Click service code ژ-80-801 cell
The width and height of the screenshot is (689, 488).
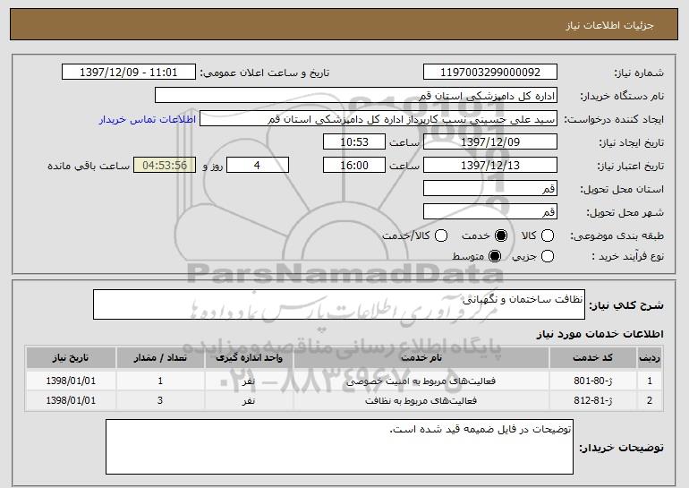tap(592, 381)
